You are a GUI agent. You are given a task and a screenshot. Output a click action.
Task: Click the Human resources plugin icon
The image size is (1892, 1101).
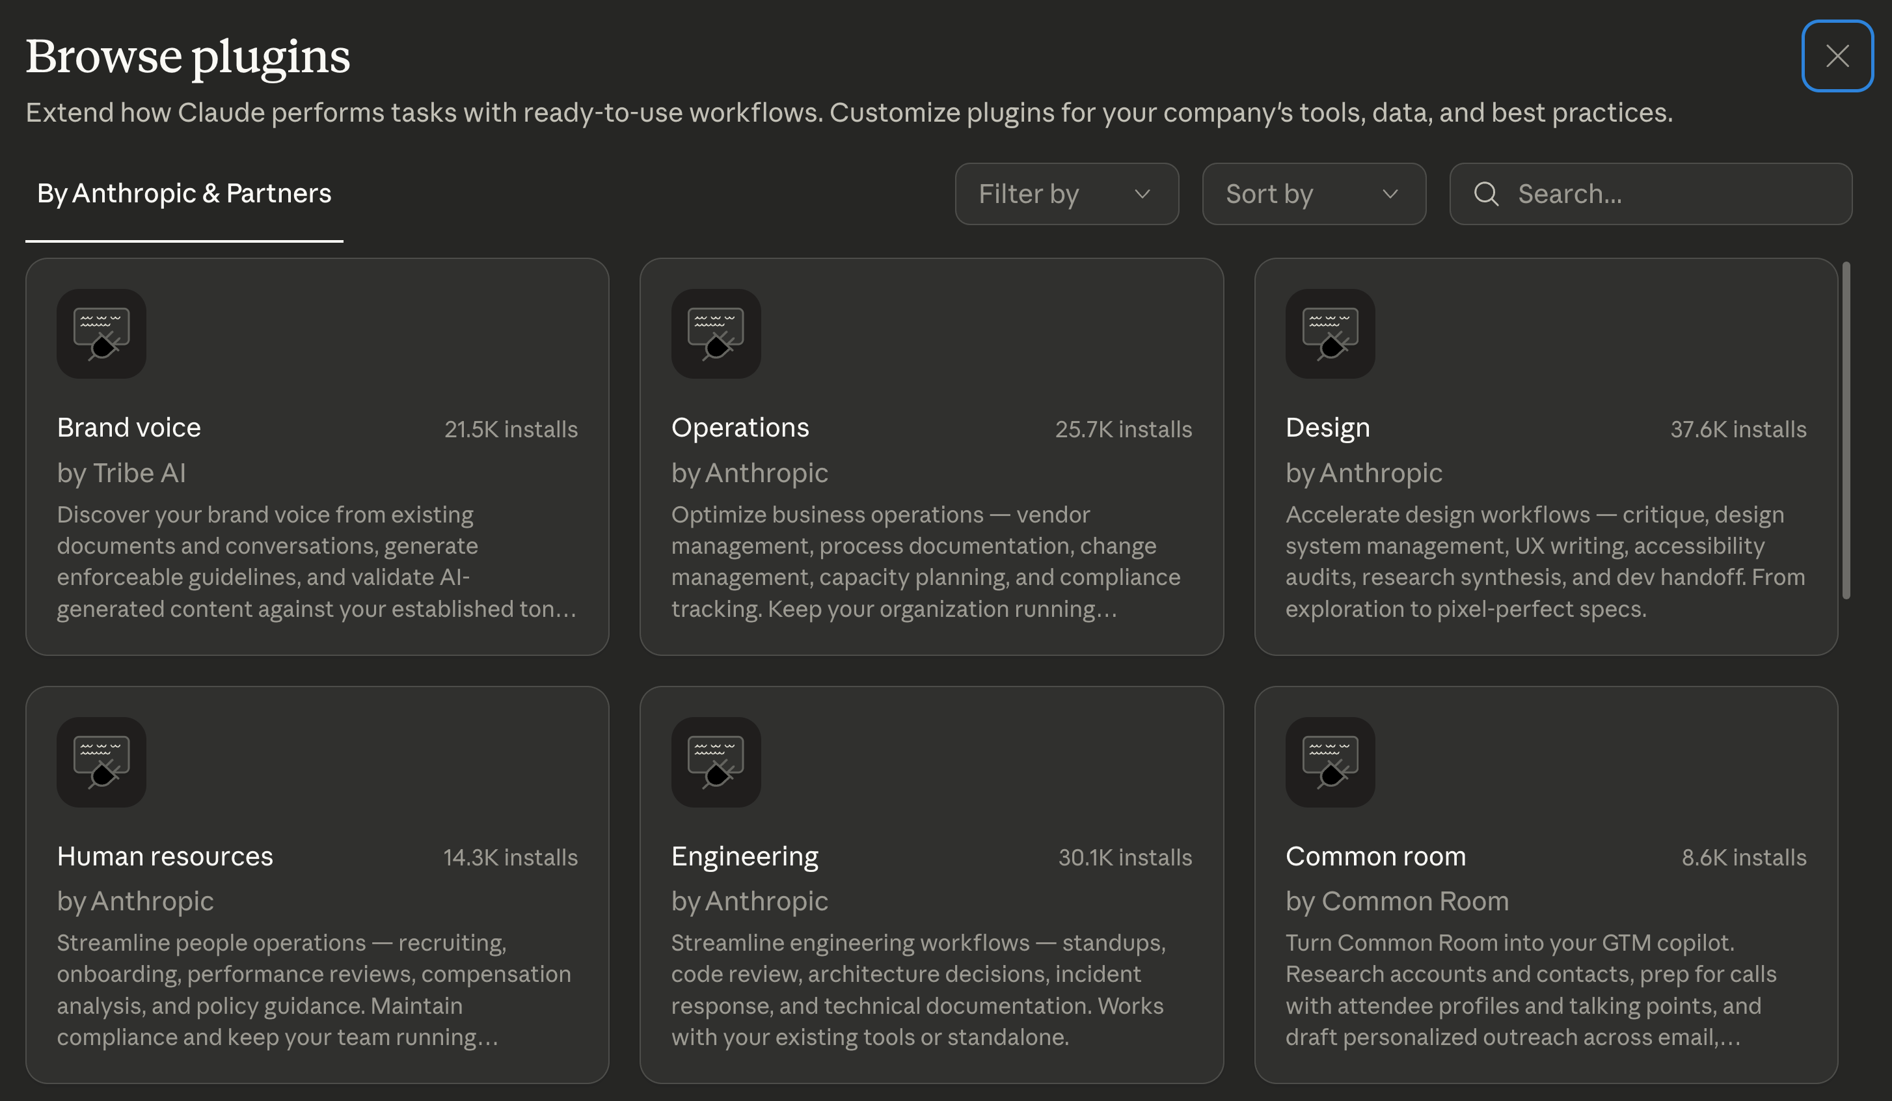101,761
